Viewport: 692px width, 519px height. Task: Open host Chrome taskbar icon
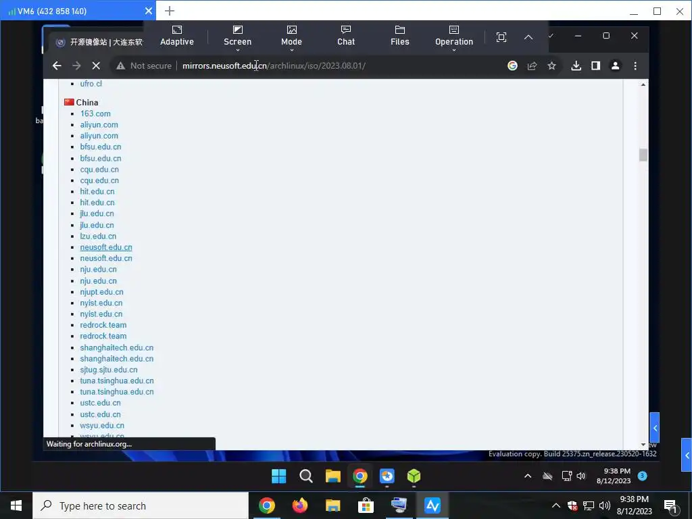point(266,505)
